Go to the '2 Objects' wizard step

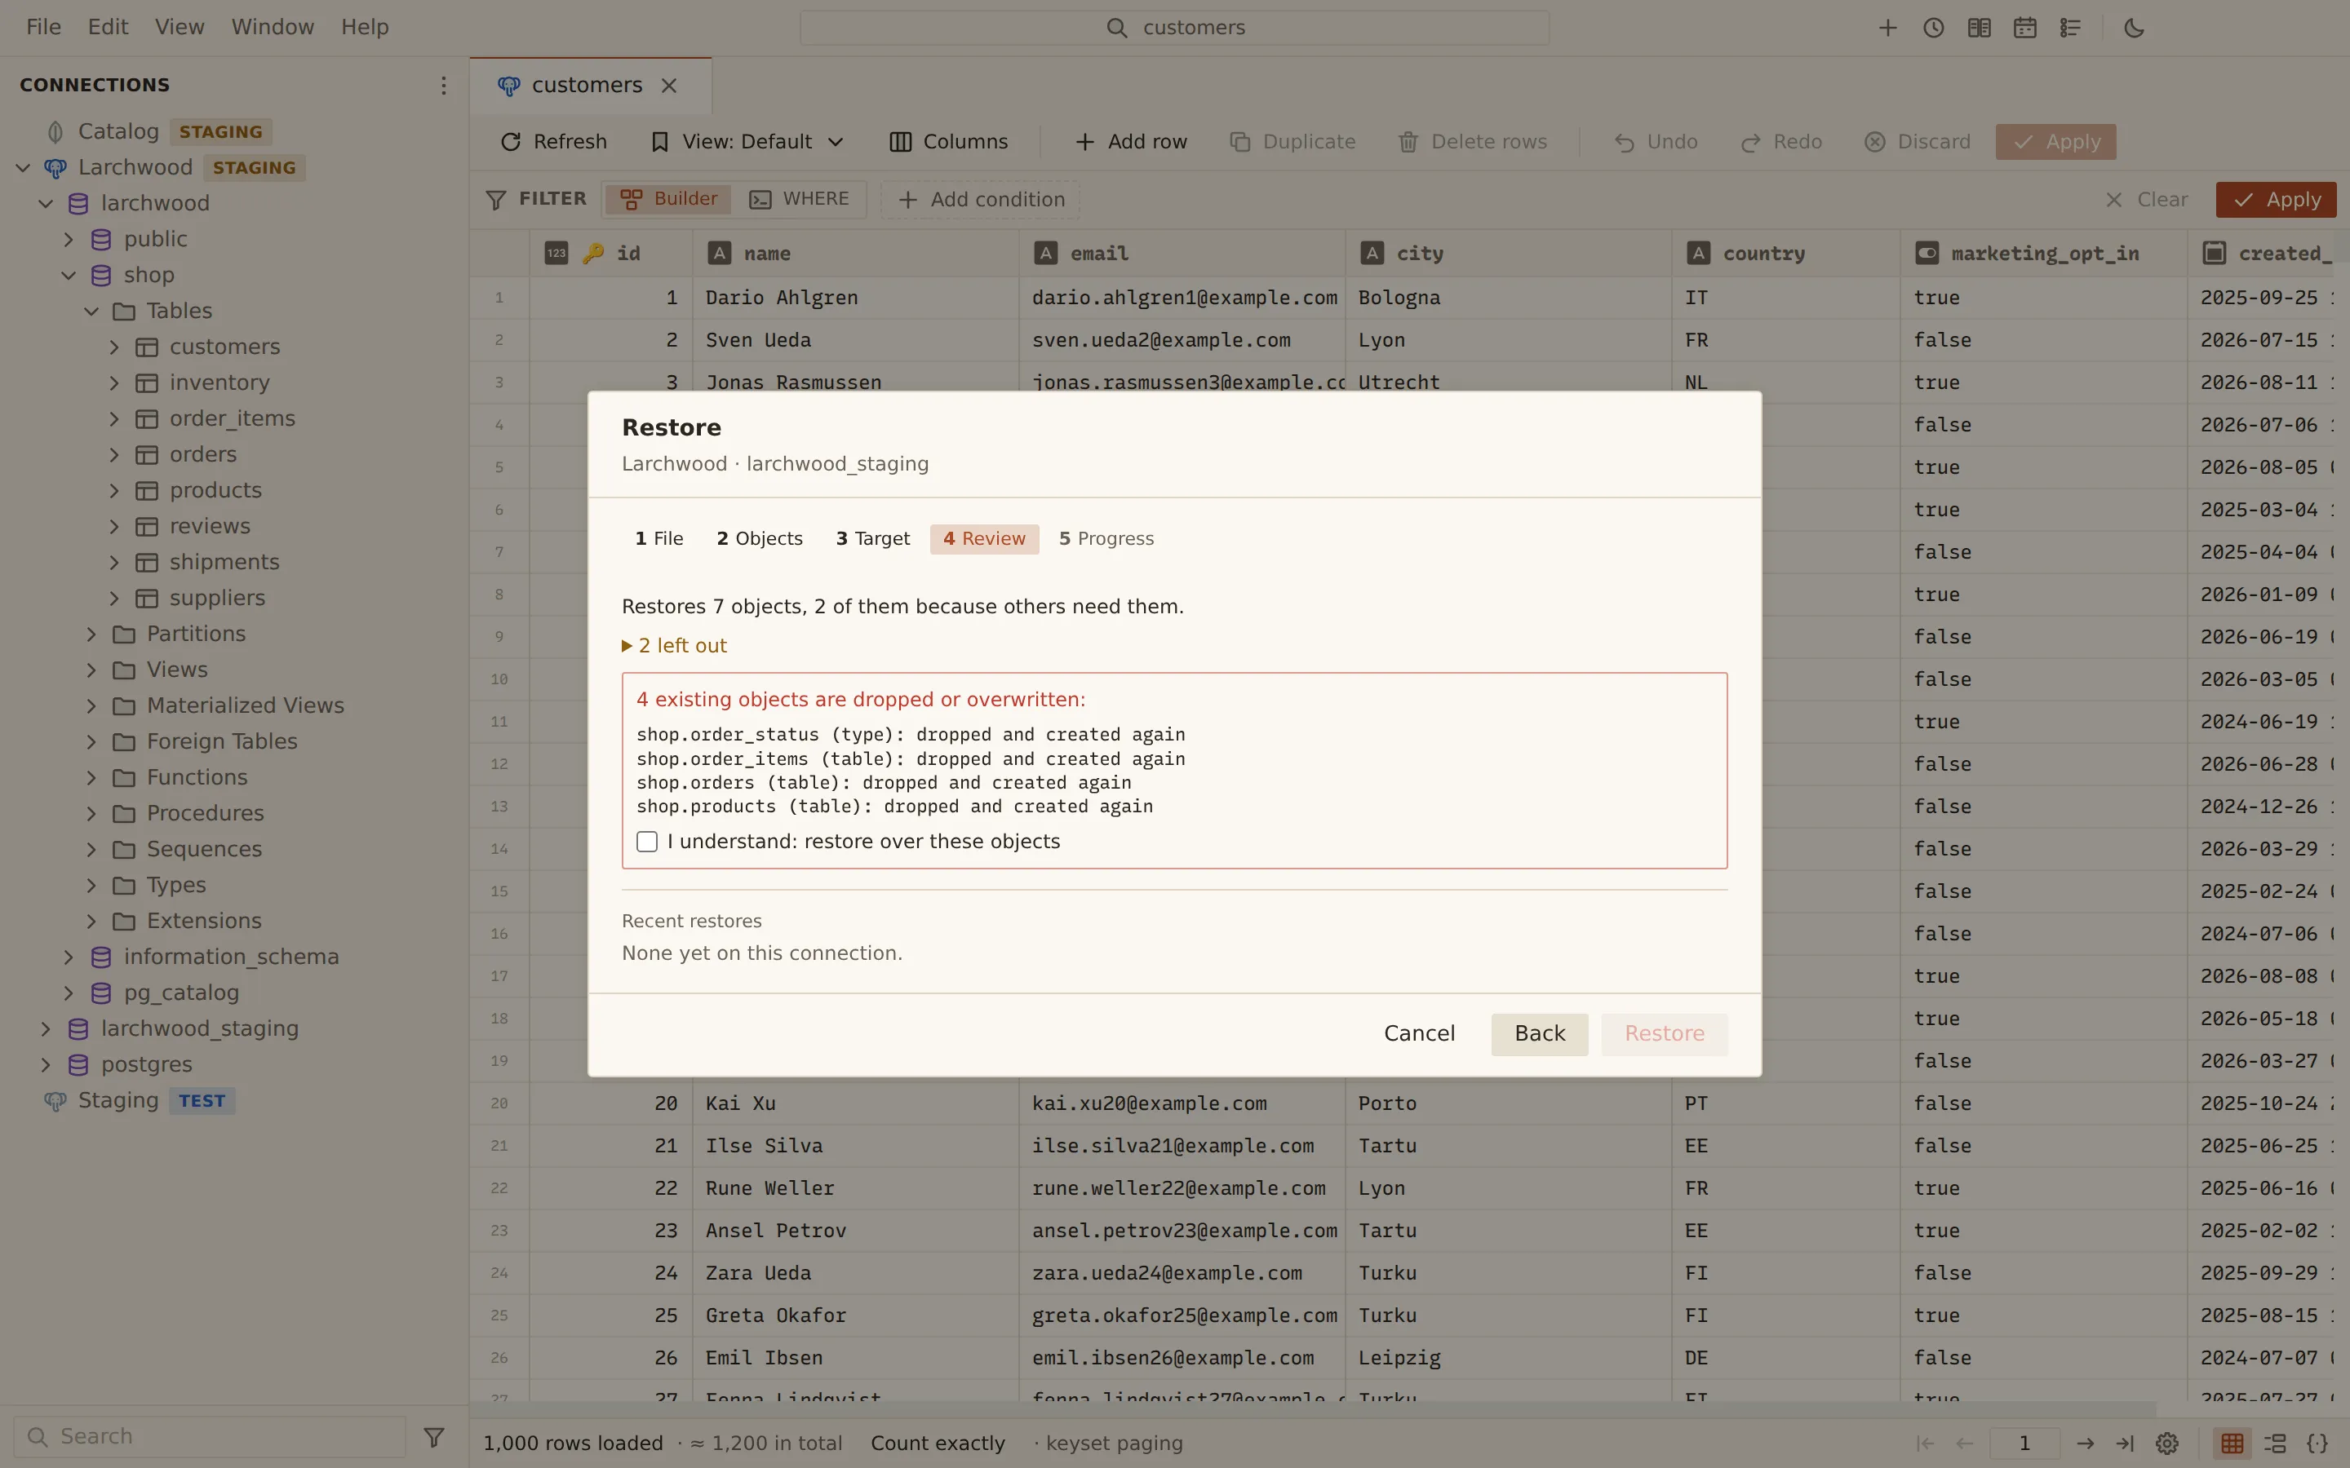(760, 539)
